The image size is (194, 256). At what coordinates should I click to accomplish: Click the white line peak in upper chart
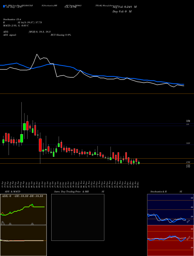[x=37, y=54]
